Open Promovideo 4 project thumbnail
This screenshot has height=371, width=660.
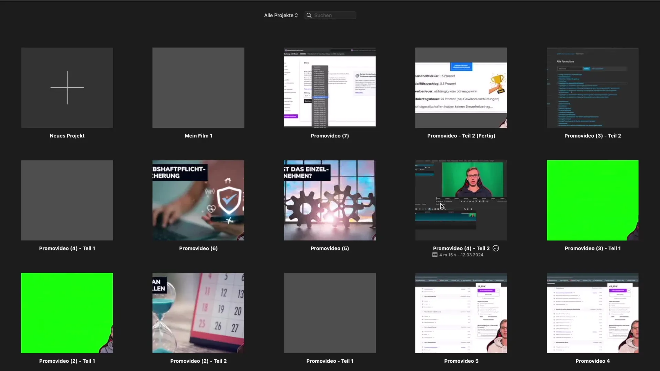point(593,313)
